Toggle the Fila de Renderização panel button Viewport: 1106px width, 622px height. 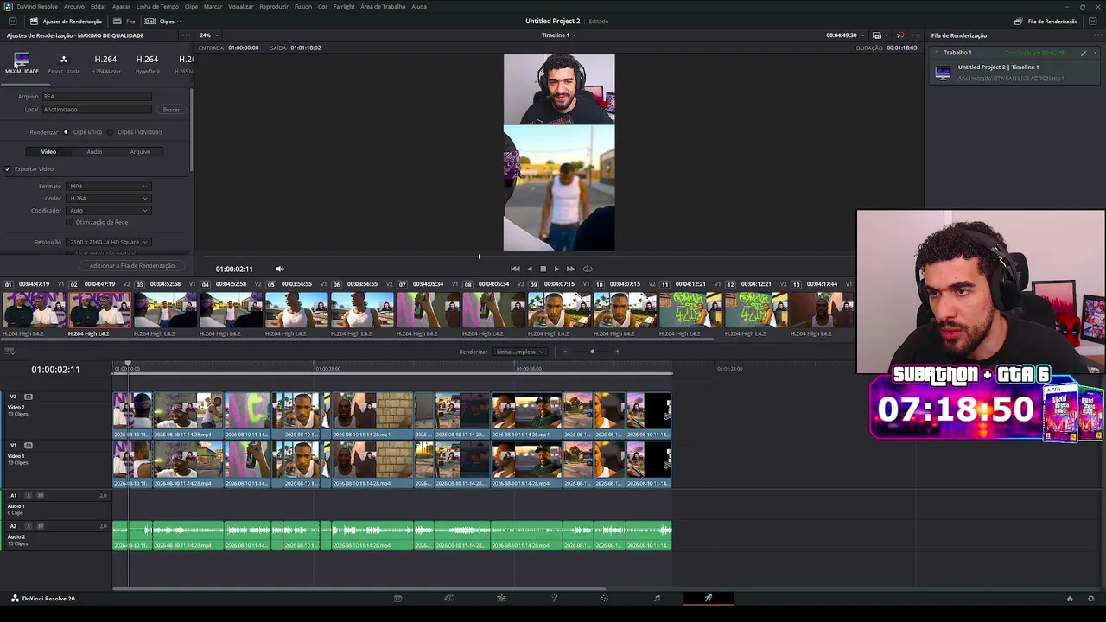(1046, 22)
